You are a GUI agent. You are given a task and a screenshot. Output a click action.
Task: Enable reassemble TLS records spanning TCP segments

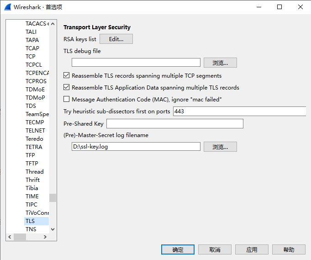67,75
